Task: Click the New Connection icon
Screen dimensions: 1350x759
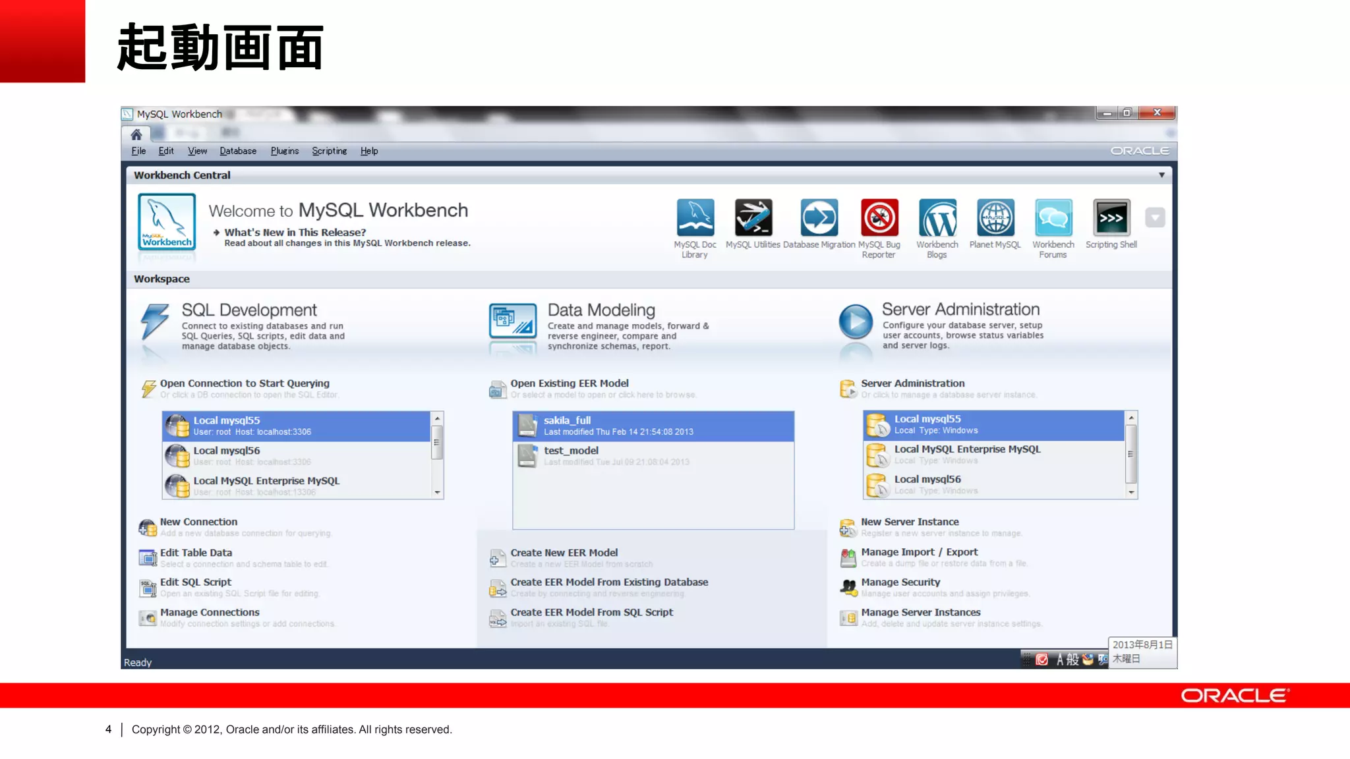Action: point(148,527)
